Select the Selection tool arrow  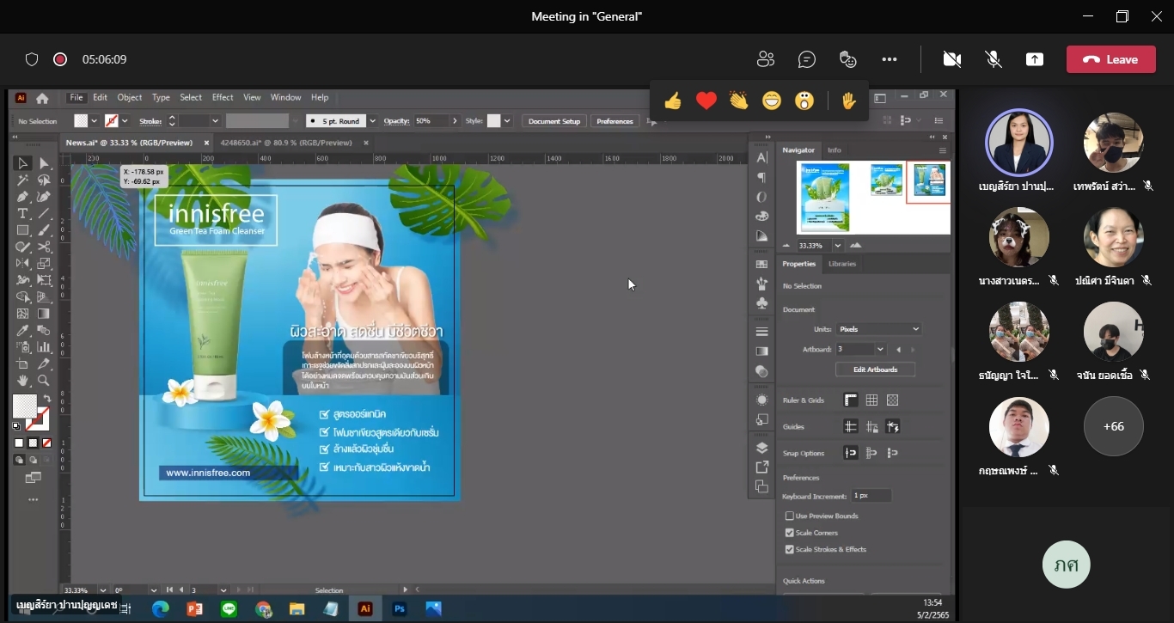[23, 163]
